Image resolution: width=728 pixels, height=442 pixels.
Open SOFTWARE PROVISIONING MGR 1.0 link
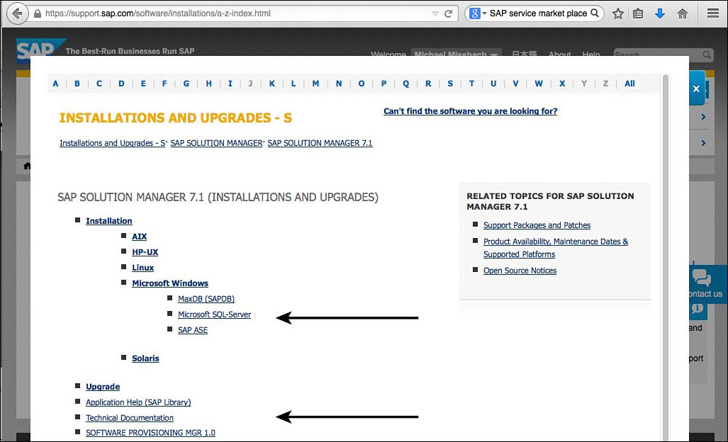coord(150,433)
